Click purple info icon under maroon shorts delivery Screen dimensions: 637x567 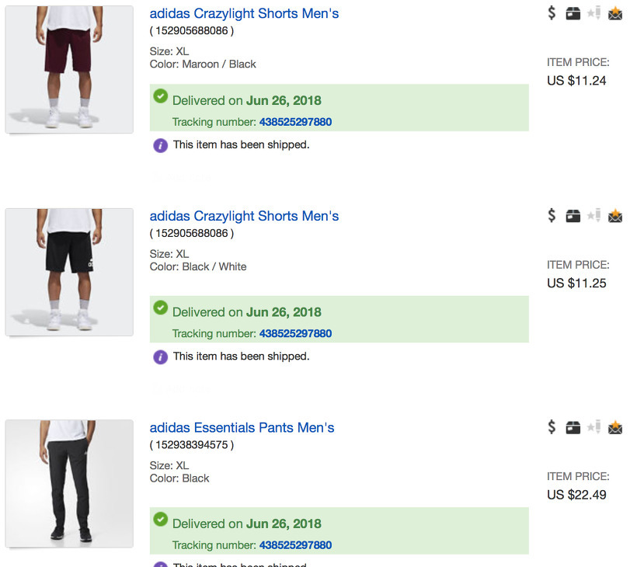(x=160, y=145)
